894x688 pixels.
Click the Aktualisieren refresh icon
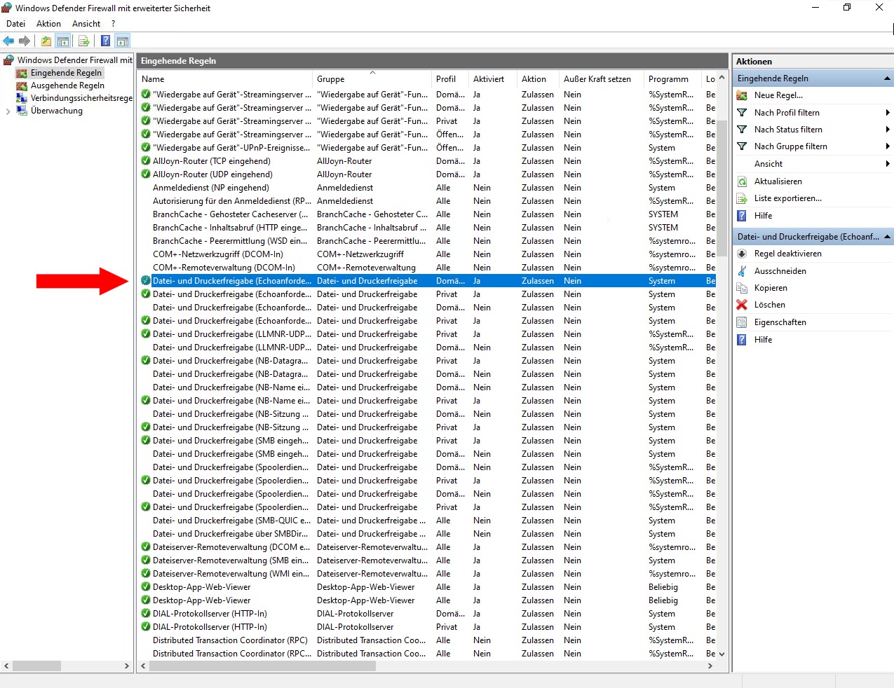pyautogui.click(x=742, y=181)
